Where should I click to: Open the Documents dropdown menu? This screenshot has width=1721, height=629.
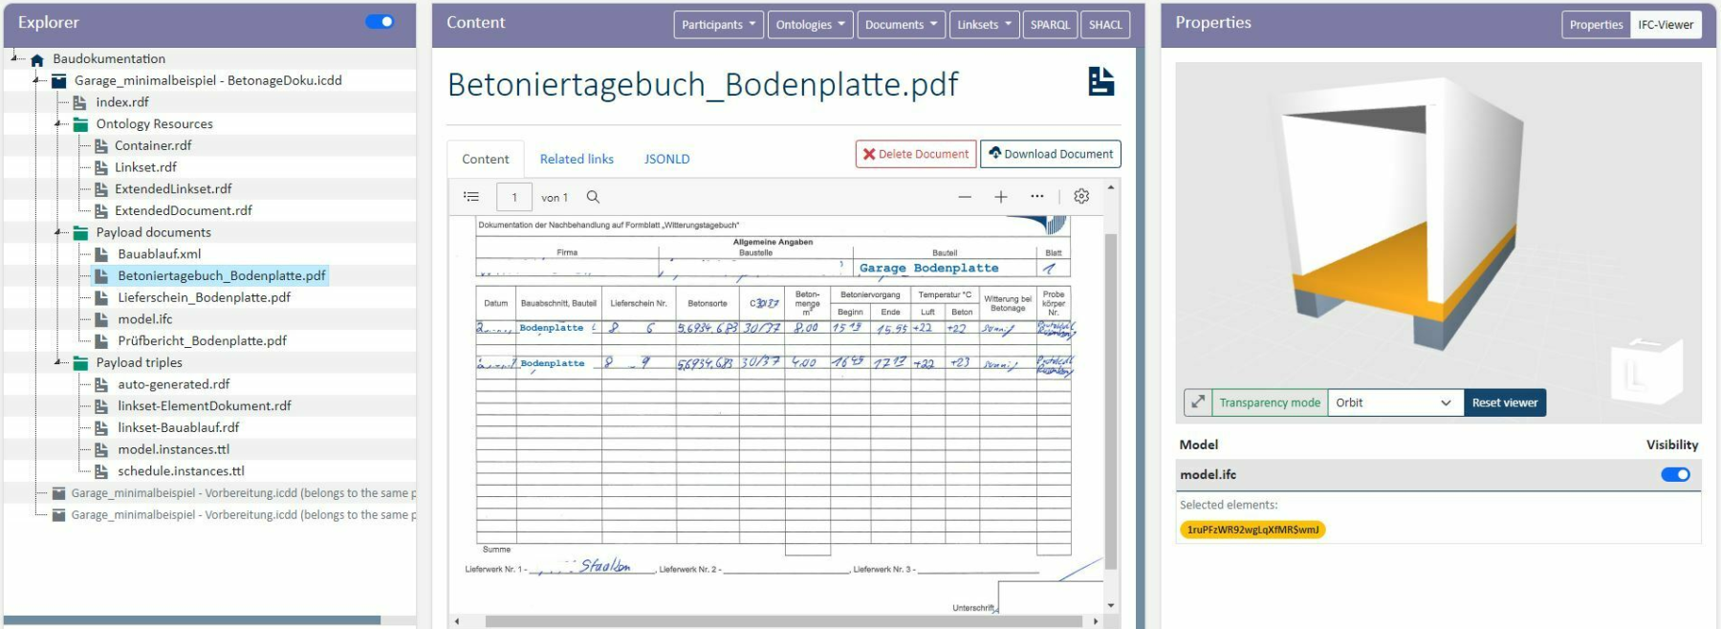tap(901, 25)
